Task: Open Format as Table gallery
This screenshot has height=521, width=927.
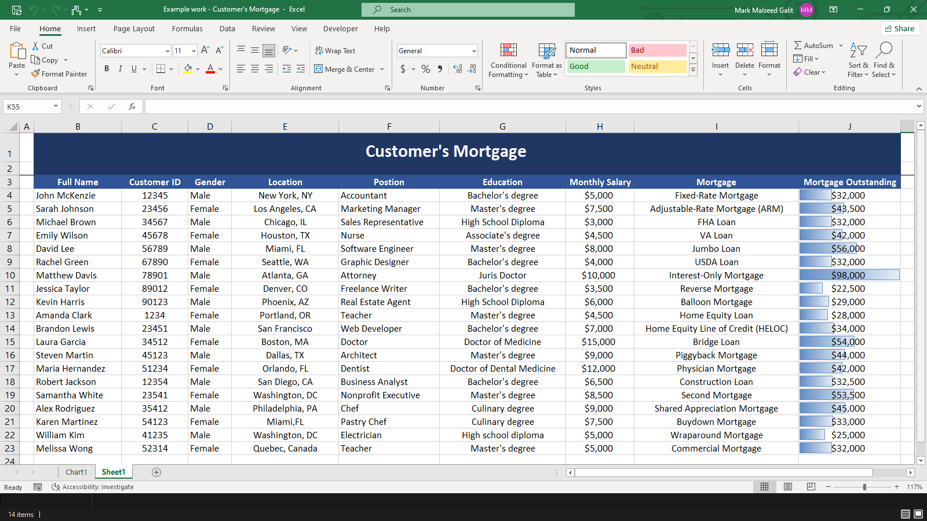Action: click(x=547, y=60)
